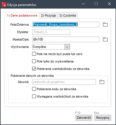Viewport: 116px width, 125px height.
Task: Confirm with the Zatwierdź button
Action: pyautogui.click(x=84, y=118)
